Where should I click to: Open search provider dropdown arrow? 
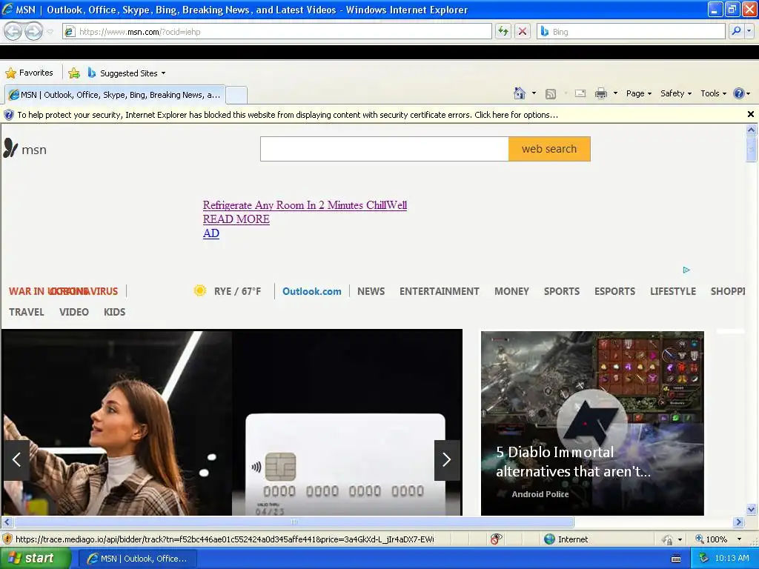point(749,31)
